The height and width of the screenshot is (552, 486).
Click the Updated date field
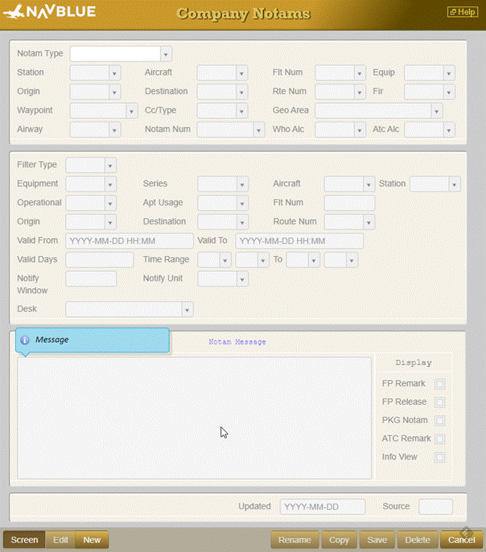click(323, 507)
